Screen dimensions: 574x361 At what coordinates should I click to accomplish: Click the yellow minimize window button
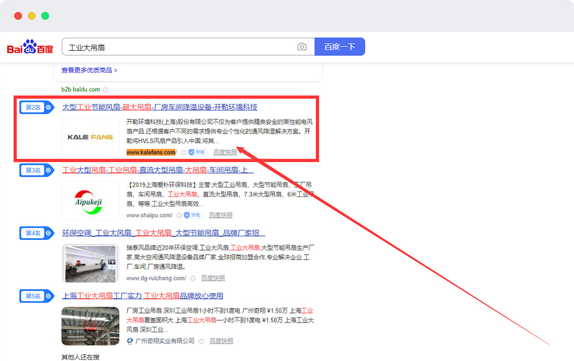32,16
